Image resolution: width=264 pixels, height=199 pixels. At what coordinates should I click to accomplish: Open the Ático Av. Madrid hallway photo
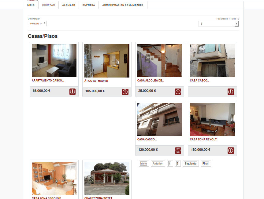click(x=107, y=61)
